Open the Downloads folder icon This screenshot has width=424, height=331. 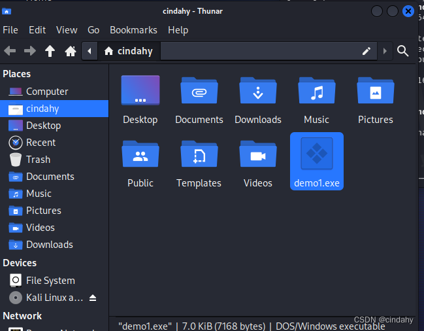(x=257, y=92)
